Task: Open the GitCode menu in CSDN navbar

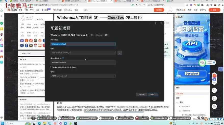Action: [58, 10]
